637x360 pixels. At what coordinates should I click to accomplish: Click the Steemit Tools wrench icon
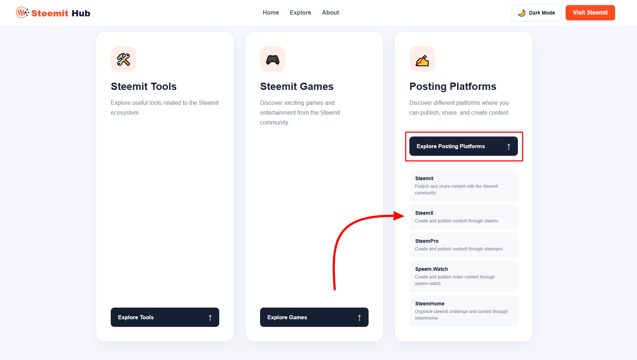[x=123, y=59]
